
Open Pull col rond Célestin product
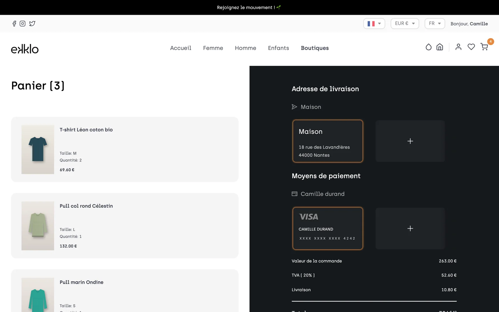point(86,206)
